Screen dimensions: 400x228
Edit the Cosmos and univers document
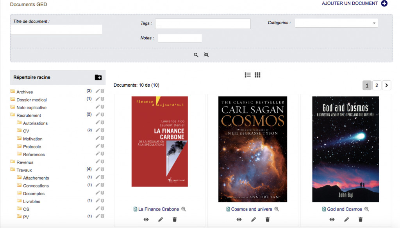(x=253, y=219)
